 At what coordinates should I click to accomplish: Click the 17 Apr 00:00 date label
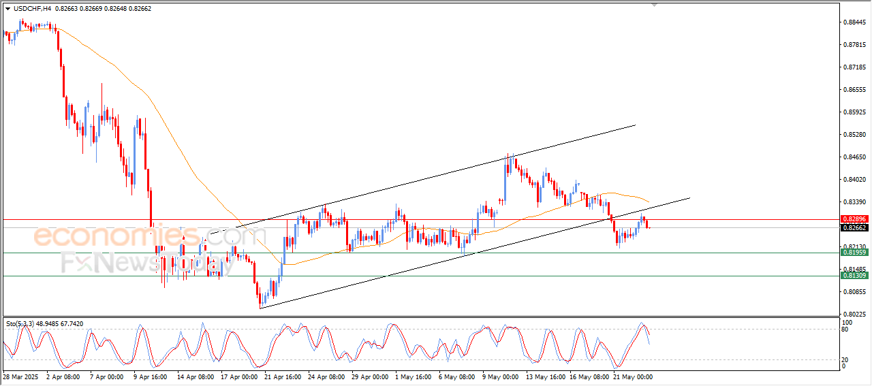tap(239, 376)
